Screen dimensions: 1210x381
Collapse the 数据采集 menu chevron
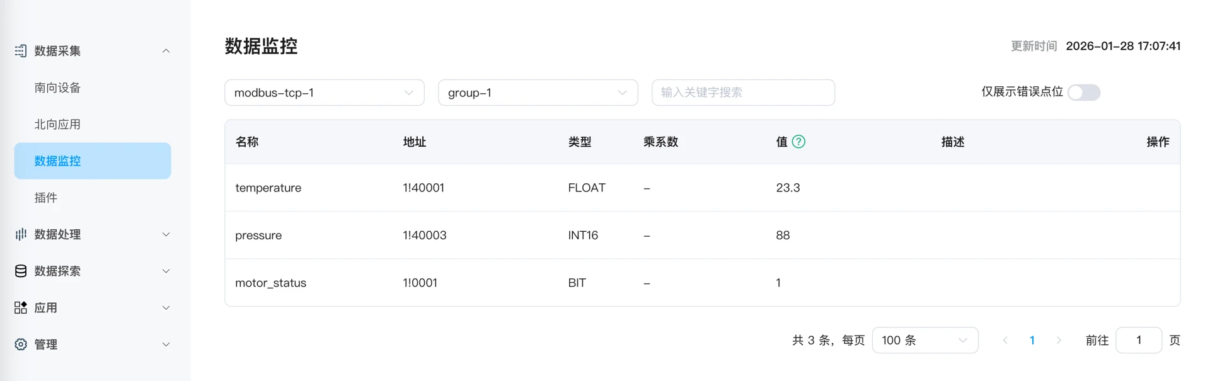pos(166,51)
